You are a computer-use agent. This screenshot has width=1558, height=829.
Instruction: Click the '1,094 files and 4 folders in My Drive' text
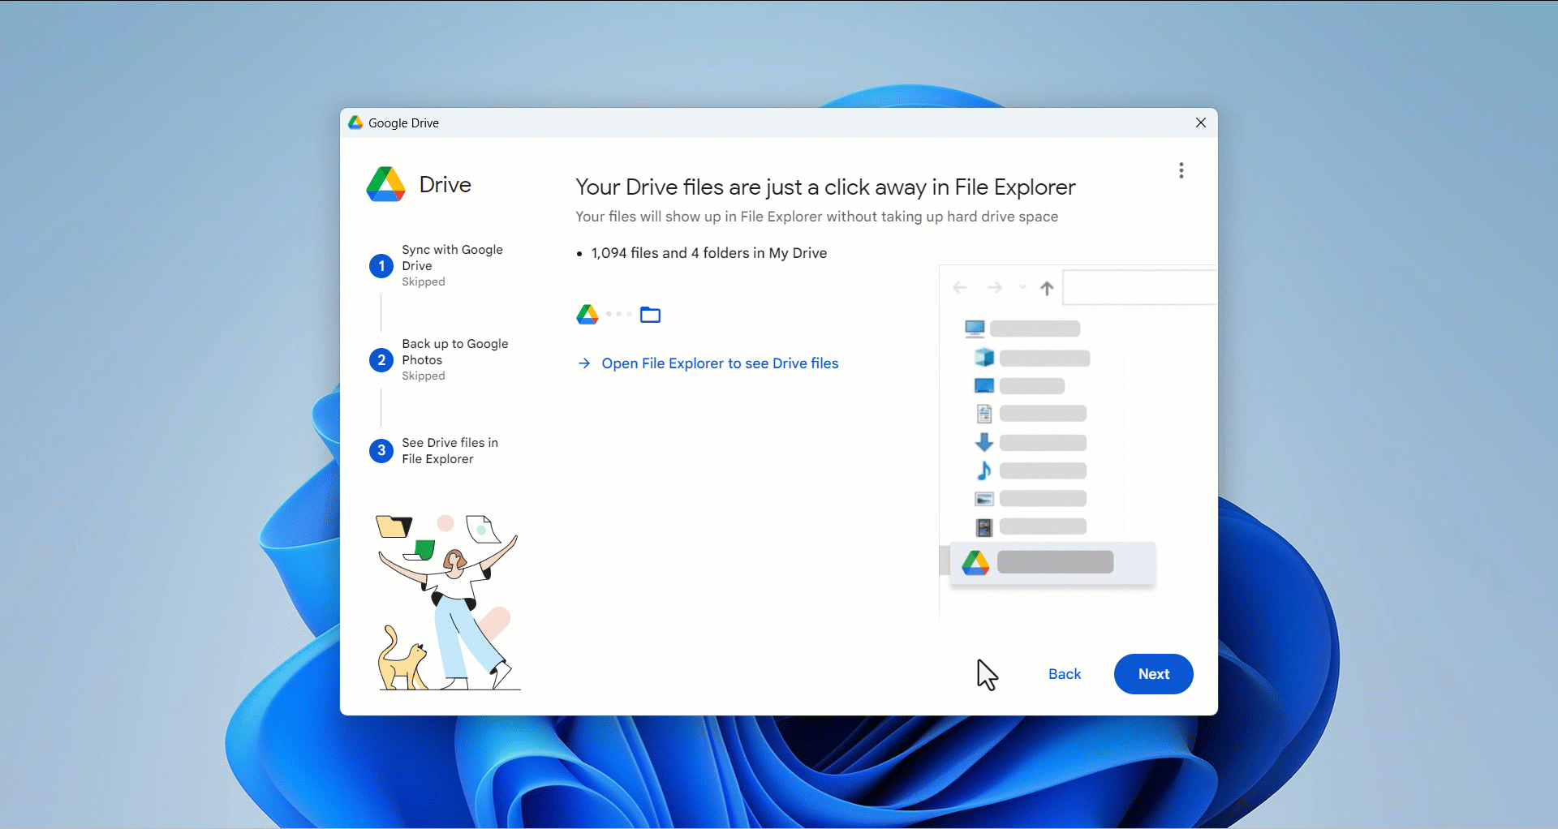[709, 253]
